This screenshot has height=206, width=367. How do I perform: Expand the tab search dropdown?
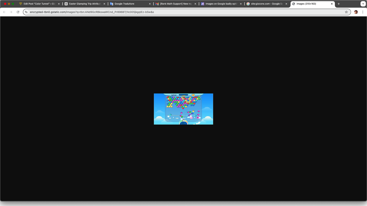[363, 4]
